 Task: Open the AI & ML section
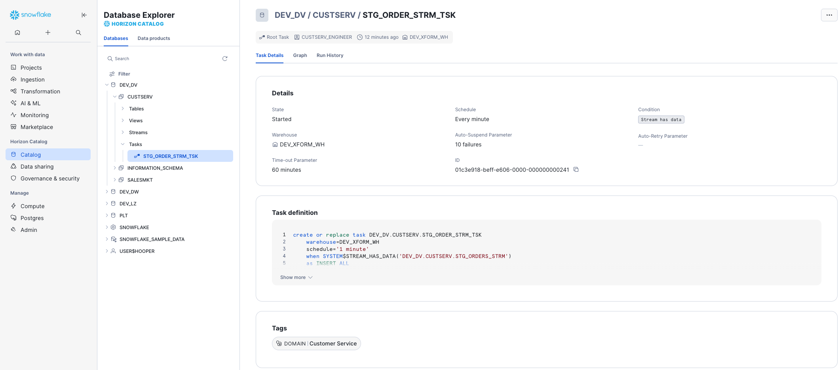tap(30, 103)
